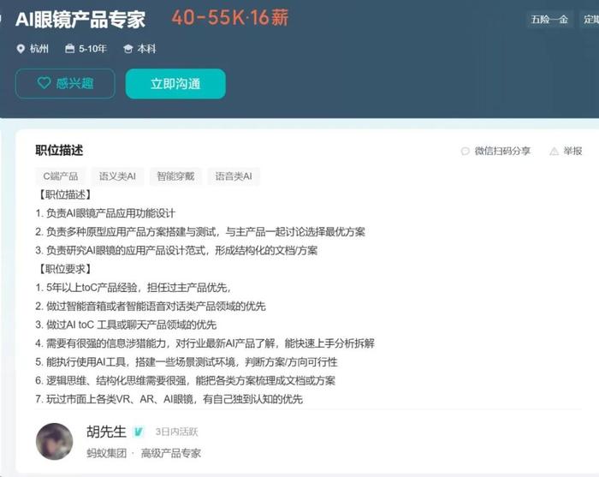This screenshot has height=477, width=599.
Task: Click the verified badge next to 胡先生
Action: [138, 432]
